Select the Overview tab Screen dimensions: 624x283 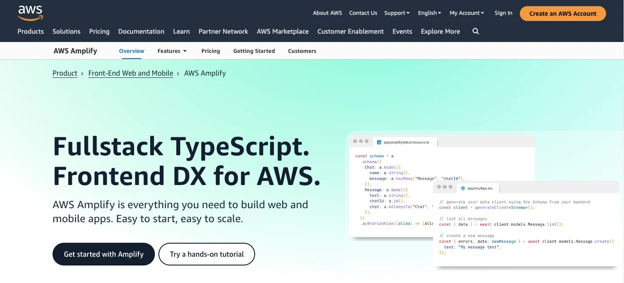tap(132, 51)
